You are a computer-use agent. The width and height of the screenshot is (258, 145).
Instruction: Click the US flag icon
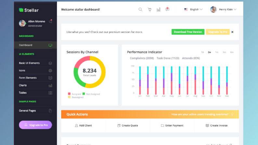[186, 9]
